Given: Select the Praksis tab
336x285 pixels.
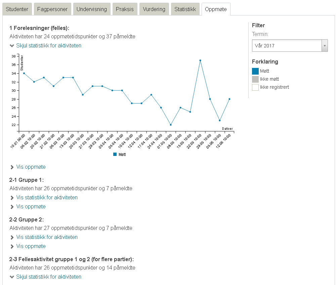Looking at the screenshot, I should [125, 9].
